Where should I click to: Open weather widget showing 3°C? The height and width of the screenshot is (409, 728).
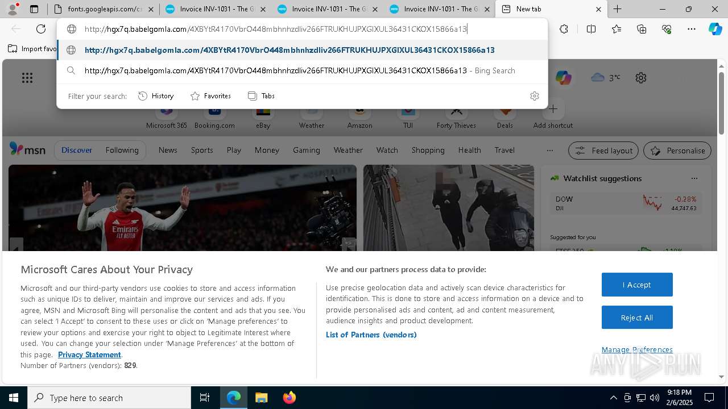pyautogui.click(x=606, y=78)
